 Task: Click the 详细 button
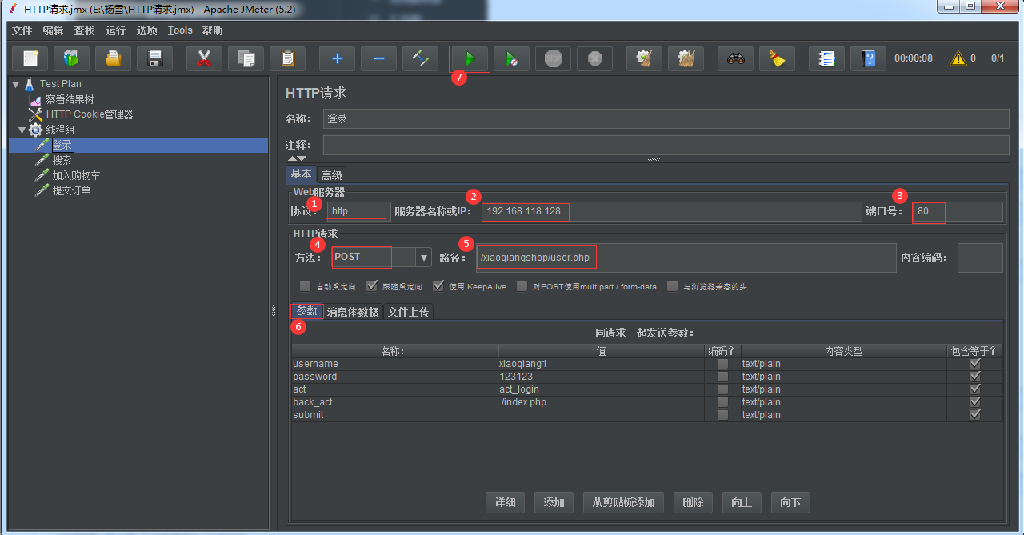point(505,502)
